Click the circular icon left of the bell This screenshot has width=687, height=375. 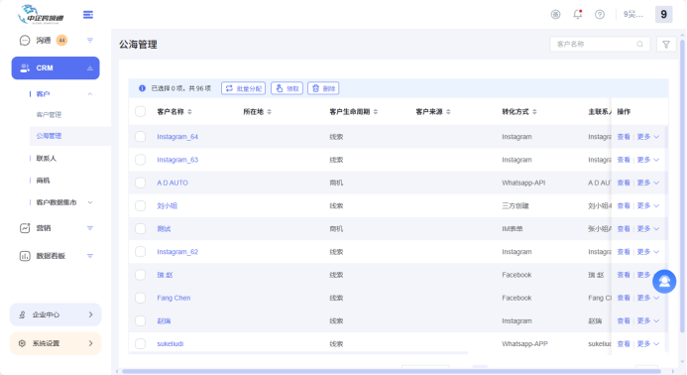[555, 15]
